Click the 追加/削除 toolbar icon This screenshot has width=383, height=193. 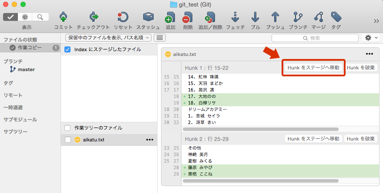[x=210, y=17]
